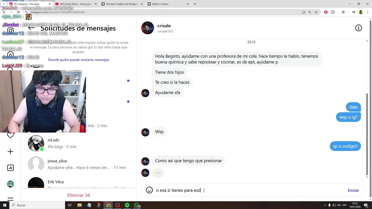This screenshot has height=209, width=372.
Task: Open the Chrome profile avatar
Action: coord(361,12)
